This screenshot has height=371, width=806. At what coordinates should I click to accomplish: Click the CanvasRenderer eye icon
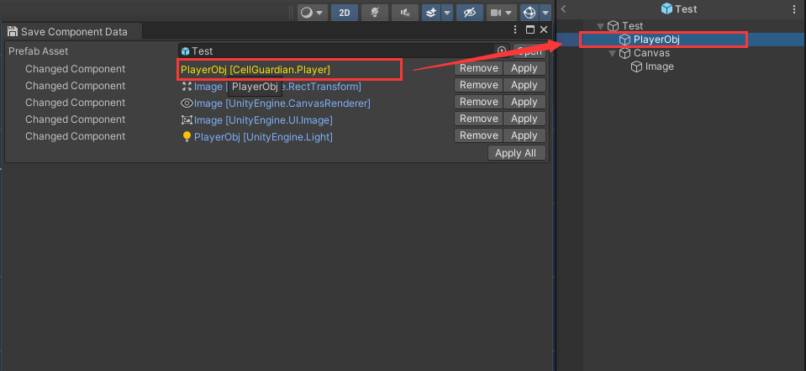click(x=187, y=103)
